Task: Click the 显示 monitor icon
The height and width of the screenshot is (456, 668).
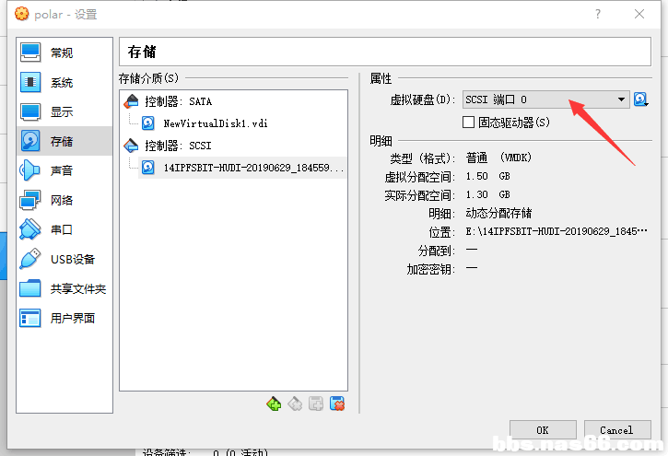Action: [29, 111]
